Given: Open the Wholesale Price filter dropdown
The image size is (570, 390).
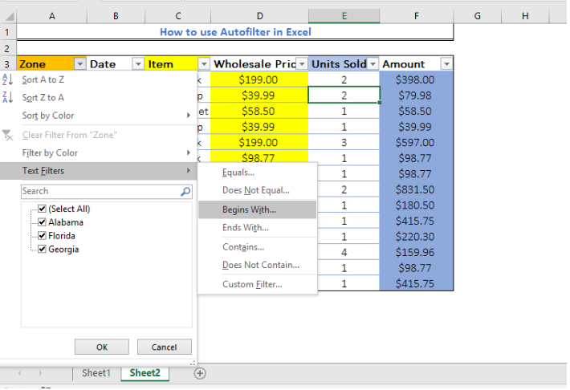Looking at the screenshot, I should (302, 64).
